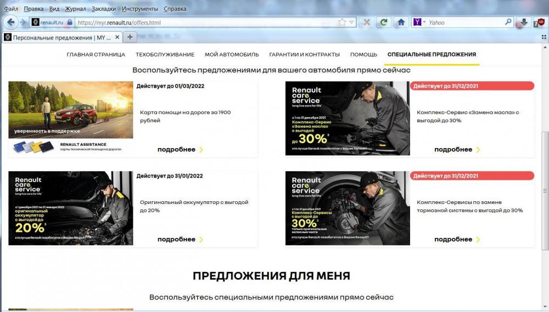Click label 'Действует до 01/03/2022'

pos(171,86)
